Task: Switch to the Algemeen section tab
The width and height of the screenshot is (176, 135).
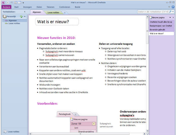Action: pos(37,12)
